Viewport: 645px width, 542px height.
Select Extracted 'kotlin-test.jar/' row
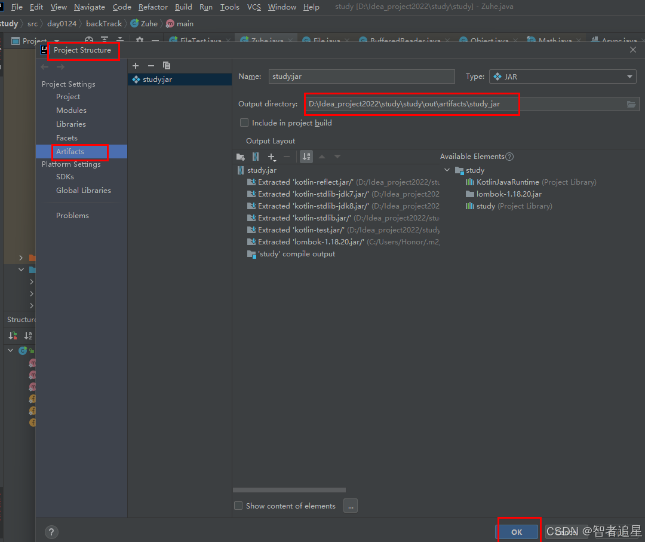tap(343, 230)
